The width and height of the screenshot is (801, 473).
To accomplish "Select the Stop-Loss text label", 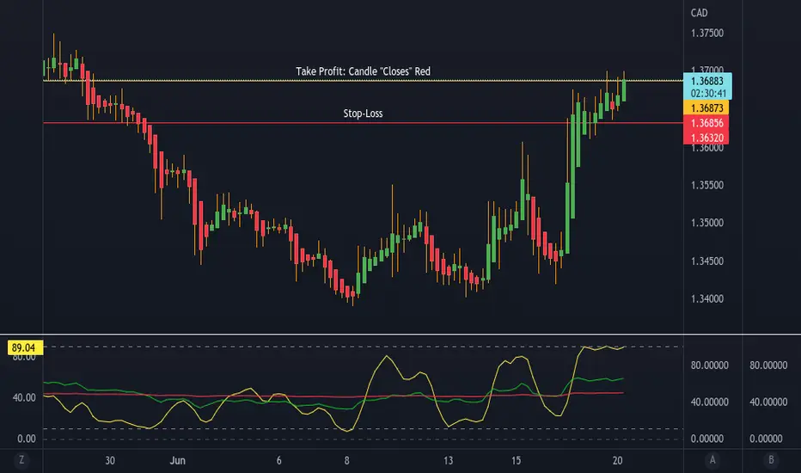I will [x=363, y=114].
